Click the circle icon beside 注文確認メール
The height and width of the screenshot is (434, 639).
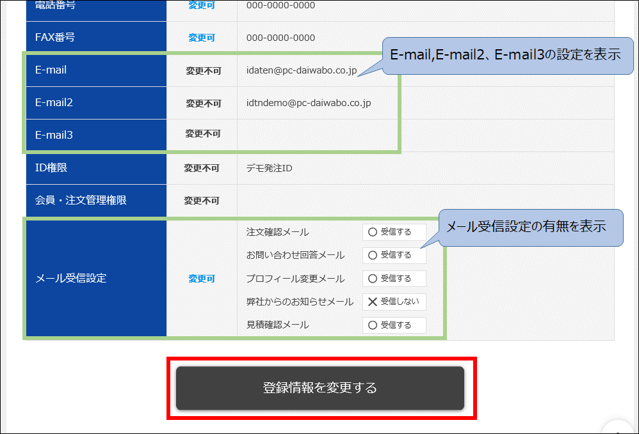[373, 233]
